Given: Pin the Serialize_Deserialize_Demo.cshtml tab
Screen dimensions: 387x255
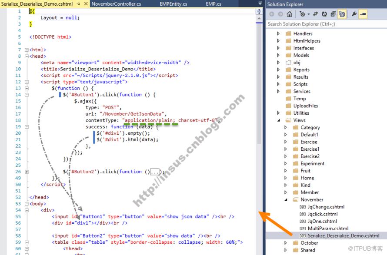Looking at the screenshot, I should [78, 4].
